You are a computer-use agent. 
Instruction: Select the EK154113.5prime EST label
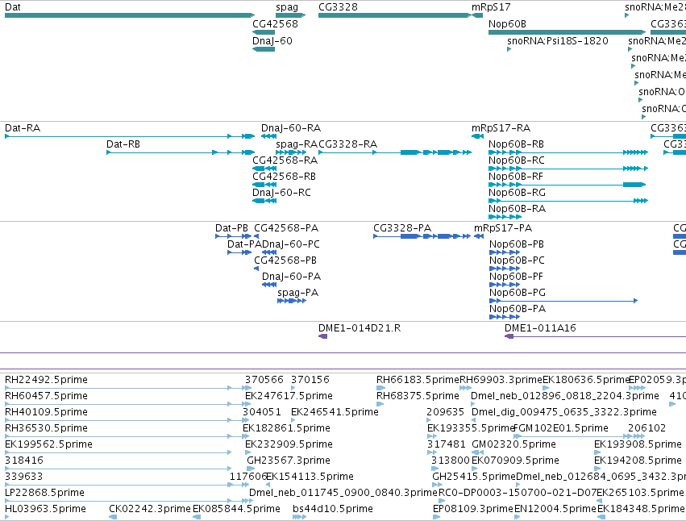click(x=310, y=477)
